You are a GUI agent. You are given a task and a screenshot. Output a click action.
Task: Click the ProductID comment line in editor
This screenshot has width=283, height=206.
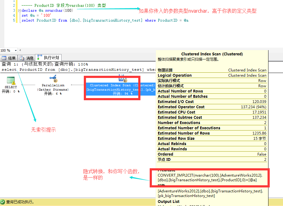click(x=64, y=6)
